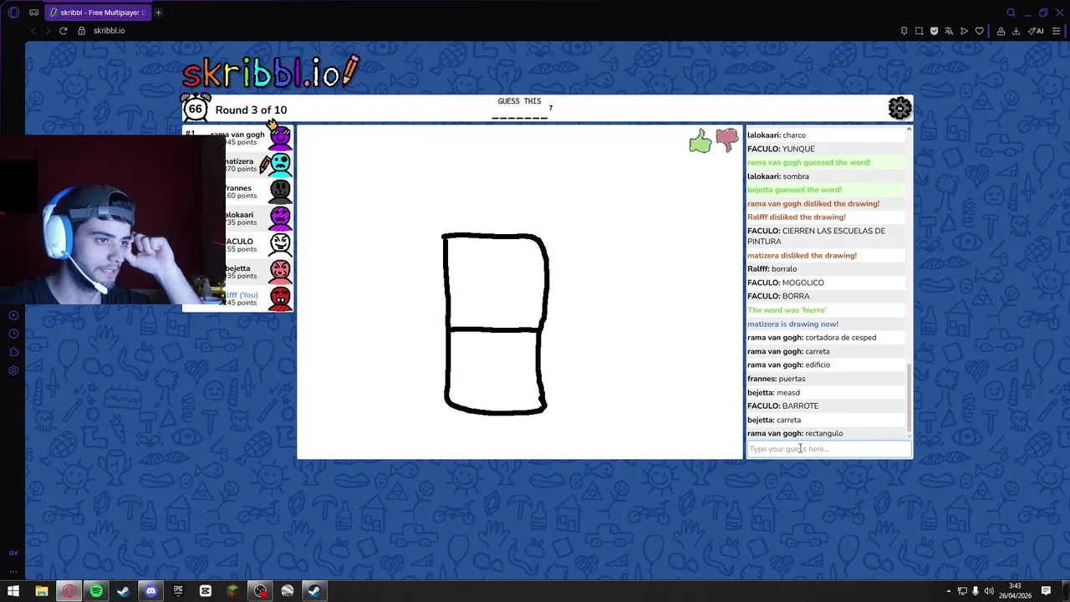
Task: Go back to previous page
Action: pyautogui.click(x=33, y=31)
